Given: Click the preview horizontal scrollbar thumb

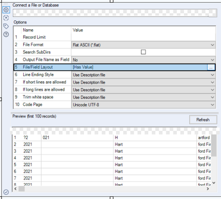Looking at the screenshot, I should tap(22, 189).
